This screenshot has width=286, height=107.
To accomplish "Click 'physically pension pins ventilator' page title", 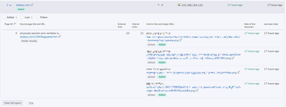I will point(40,33).
